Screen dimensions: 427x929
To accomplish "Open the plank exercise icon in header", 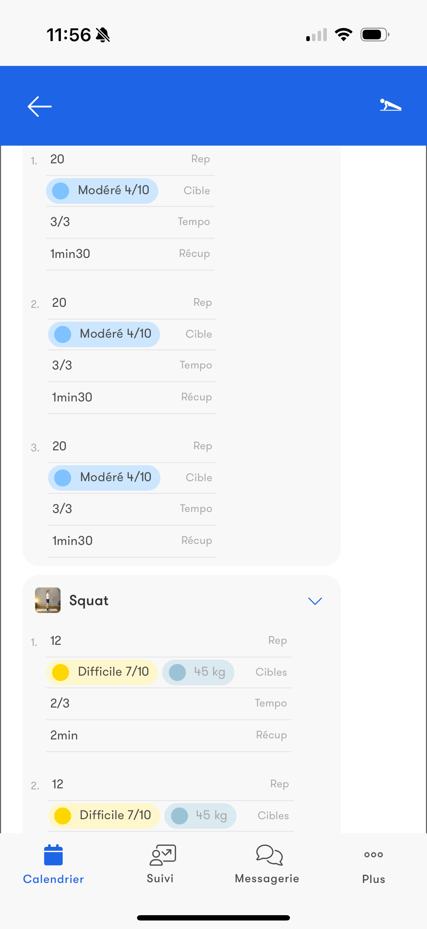I will click(390, 105).
